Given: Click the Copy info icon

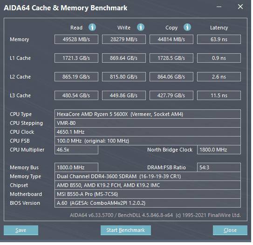Looking at the screenshot, I should tap(187, 27).
